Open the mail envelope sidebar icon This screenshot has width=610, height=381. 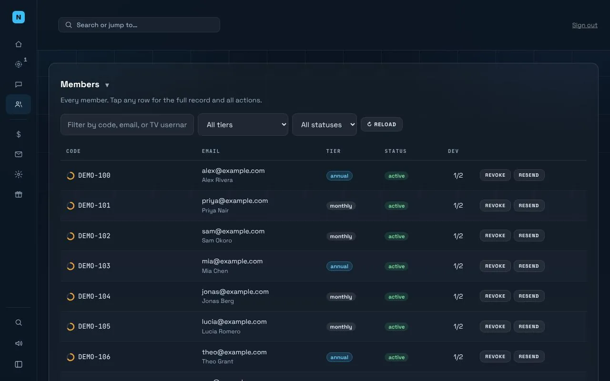(x=19, y=154)
